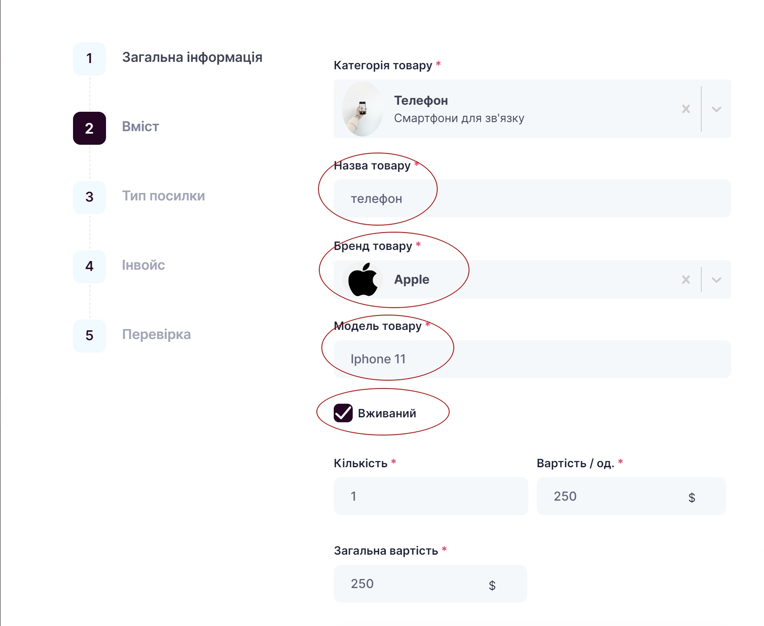Go to step 1 Загальна інформація
Viewport: 764px width, 626px height.
pyautogui.click(x=192, y=57)
